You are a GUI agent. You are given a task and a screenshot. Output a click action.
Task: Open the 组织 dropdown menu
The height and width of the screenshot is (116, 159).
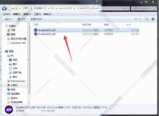8,19
